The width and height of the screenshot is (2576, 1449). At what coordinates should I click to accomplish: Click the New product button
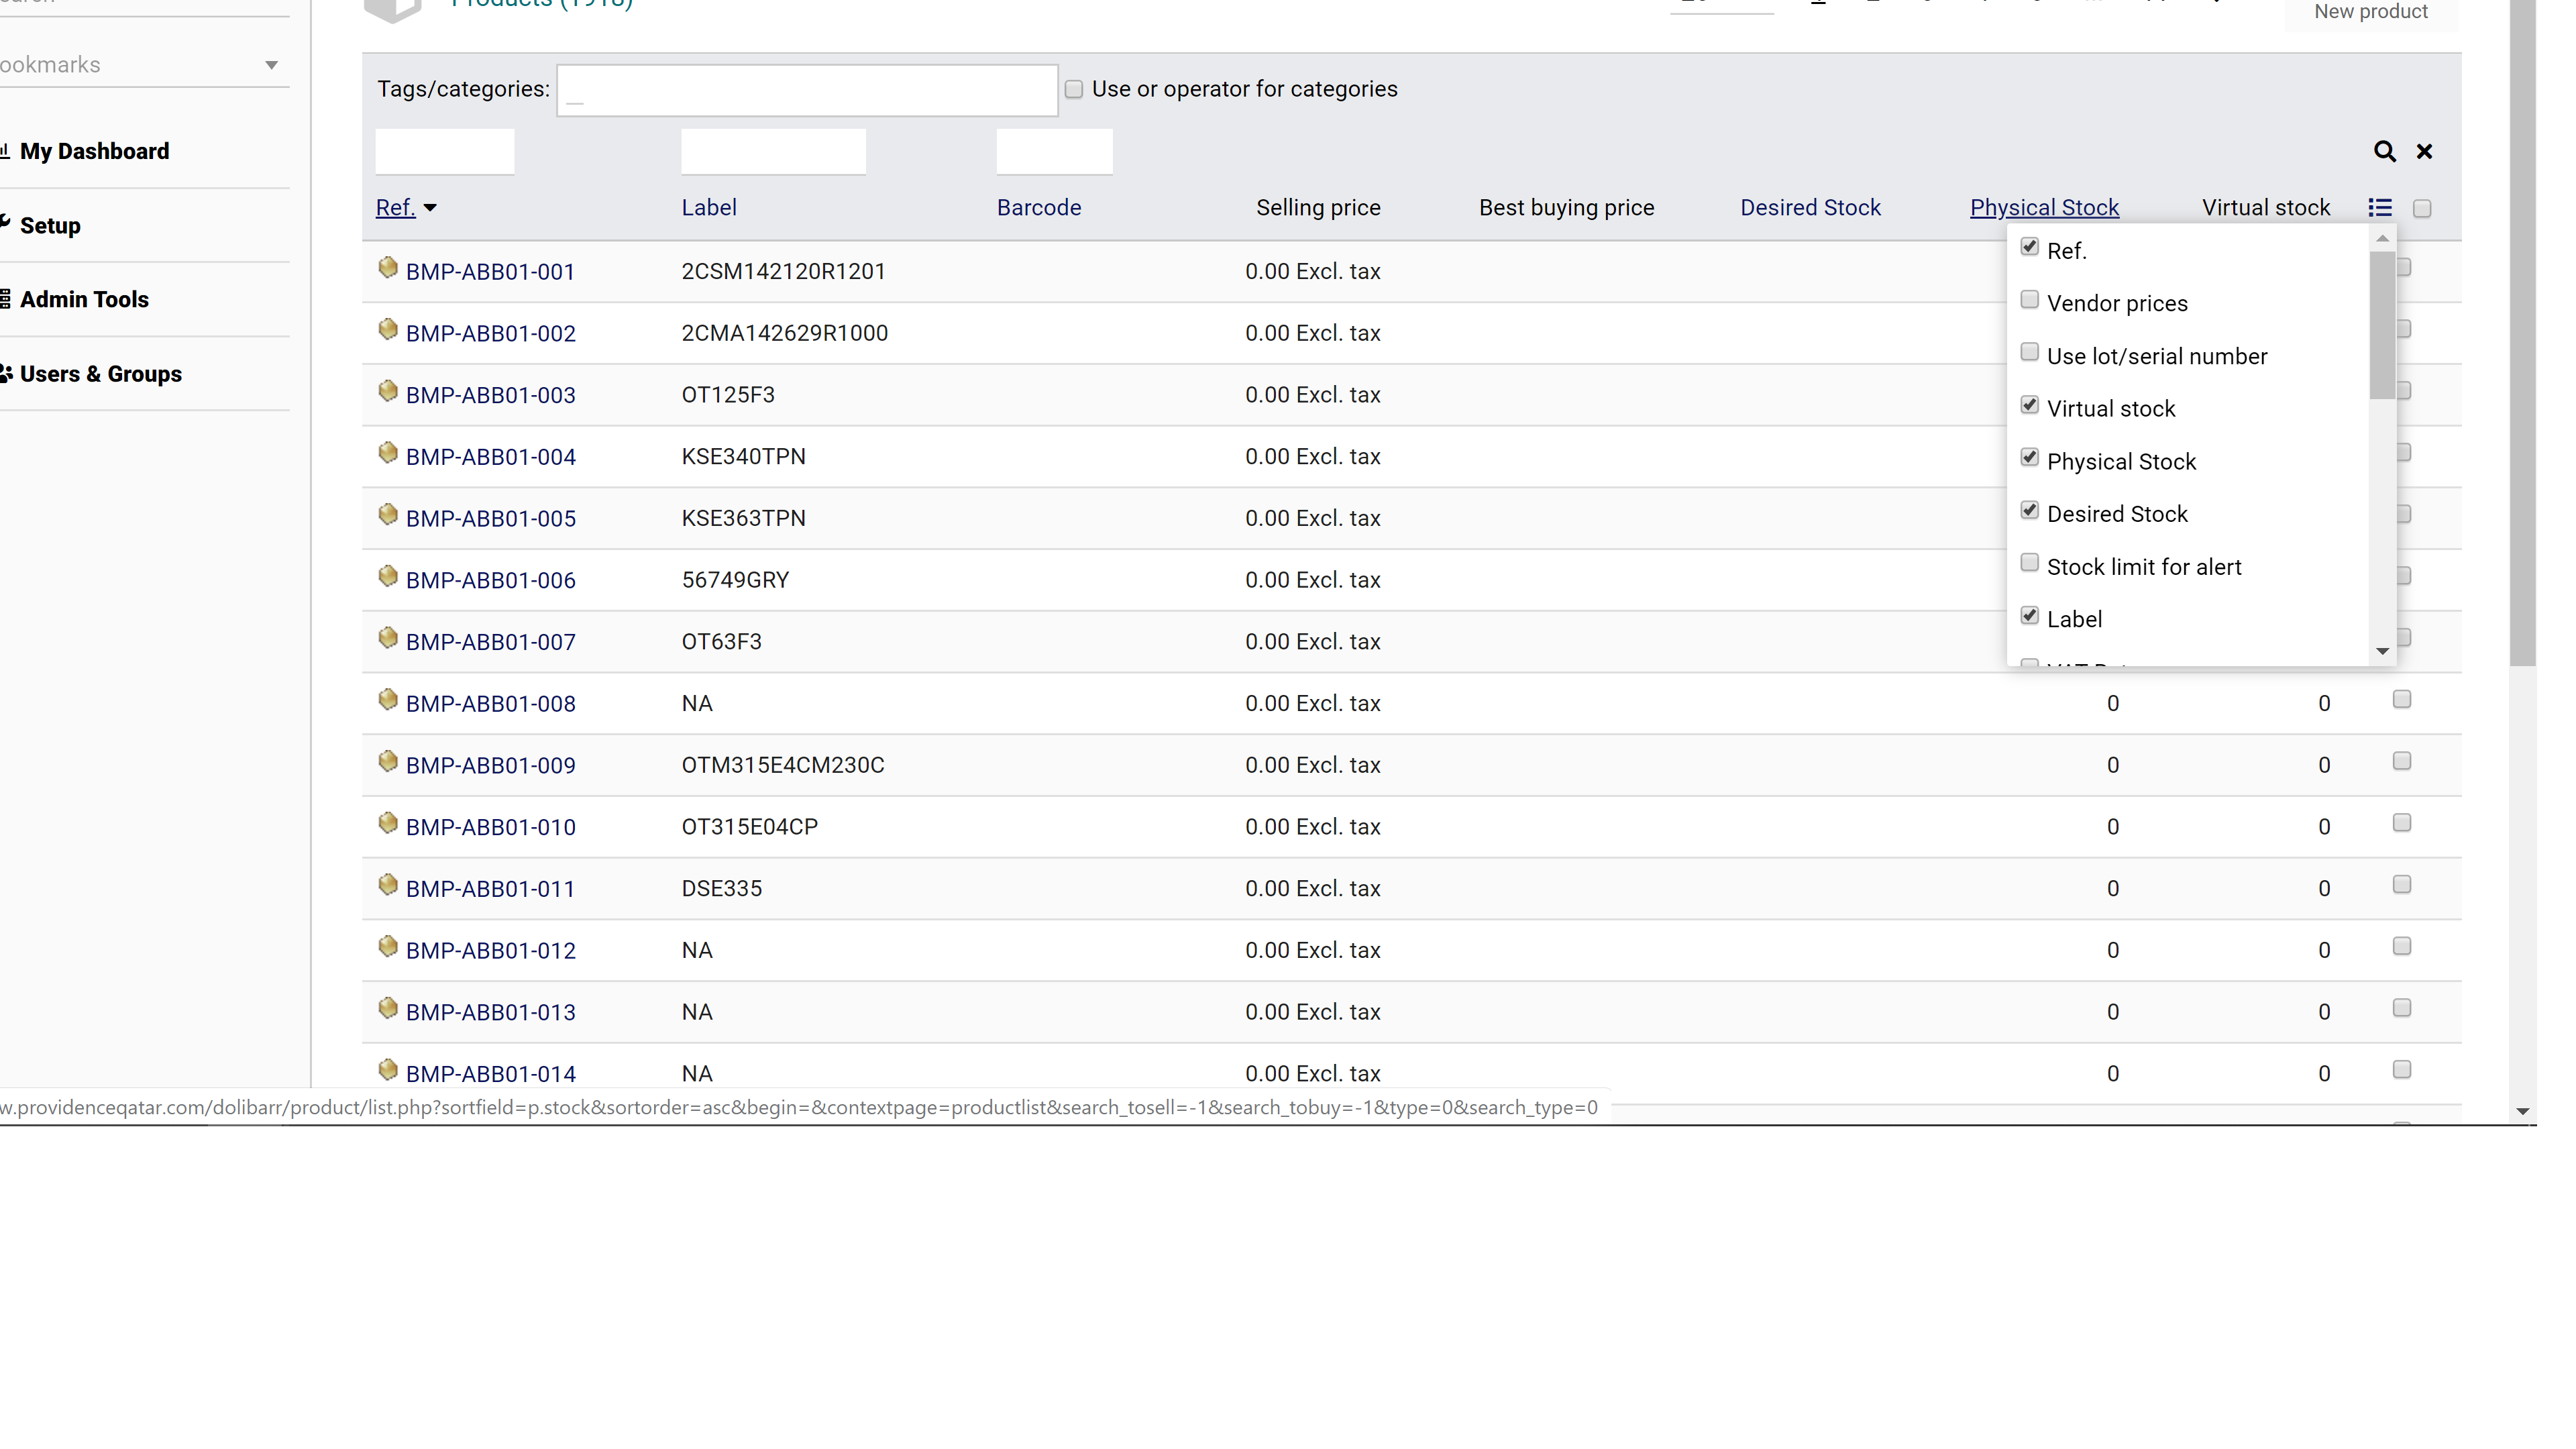tap(2371, 12)
